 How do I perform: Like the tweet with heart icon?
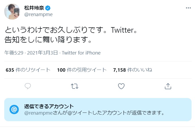(x=121, y=86)
